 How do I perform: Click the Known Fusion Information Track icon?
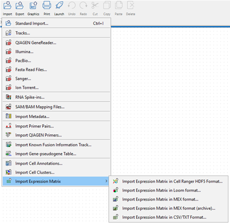click(x=8, y=145)
